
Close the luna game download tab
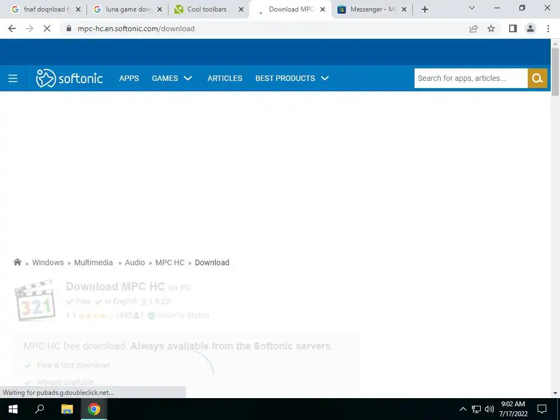coord(160,10)
